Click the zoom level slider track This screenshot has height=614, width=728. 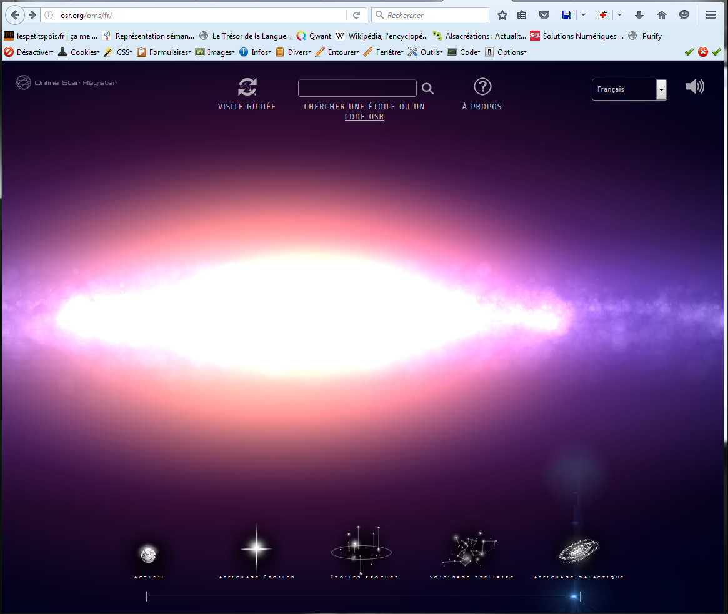coord(362,597)
